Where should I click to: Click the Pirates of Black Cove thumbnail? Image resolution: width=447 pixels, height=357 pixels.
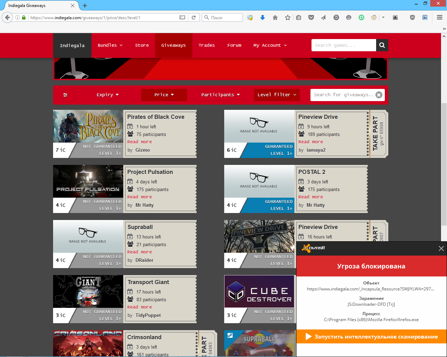click(x=88, y=126)
